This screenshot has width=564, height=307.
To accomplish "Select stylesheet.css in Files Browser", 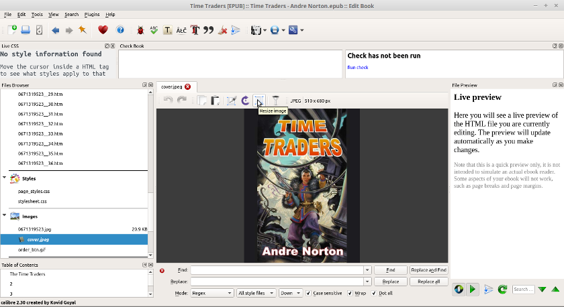I will pos(32,201).
